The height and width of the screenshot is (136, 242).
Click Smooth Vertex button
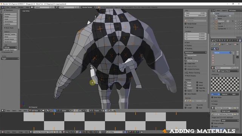click(x=10, y=39)
